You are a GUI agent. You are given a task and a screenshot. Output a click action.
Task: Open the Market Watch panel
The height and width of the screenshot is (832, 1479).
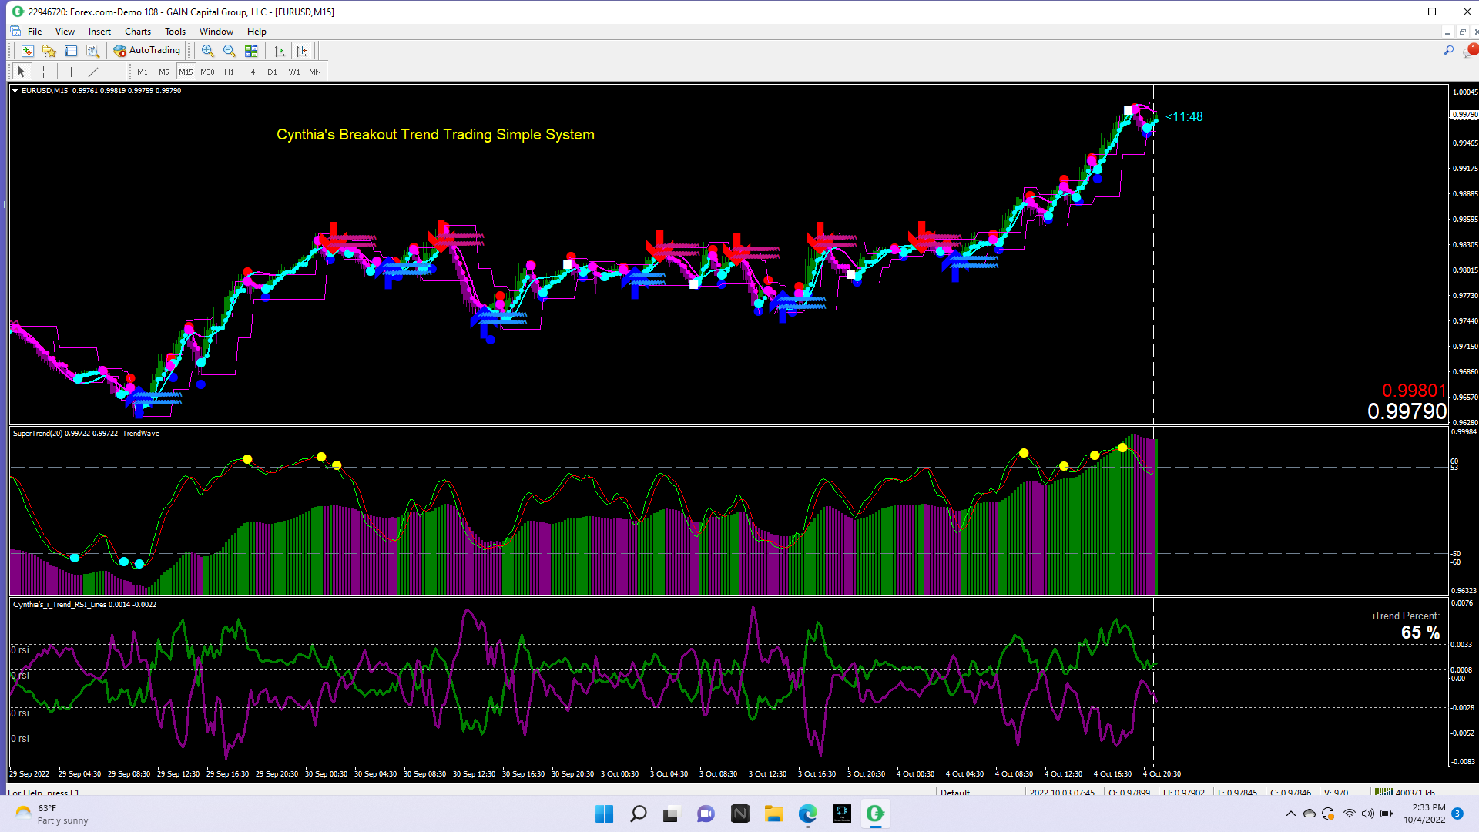point(28,51)
